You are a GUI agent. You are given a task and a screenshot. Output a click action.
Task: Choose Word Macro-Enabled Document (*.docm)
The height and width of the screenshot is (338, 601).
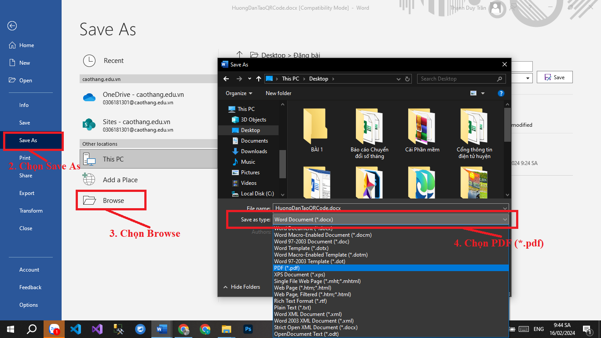(391, 235)
